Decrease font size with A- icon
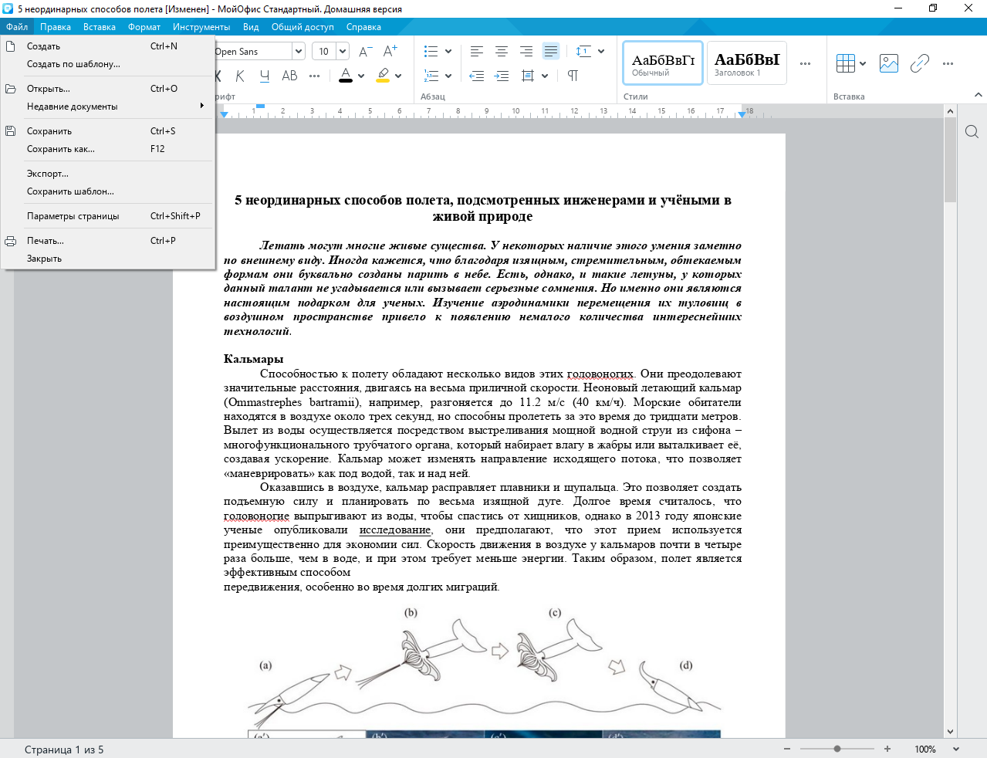The image size is (987, 758). [366, 52]
